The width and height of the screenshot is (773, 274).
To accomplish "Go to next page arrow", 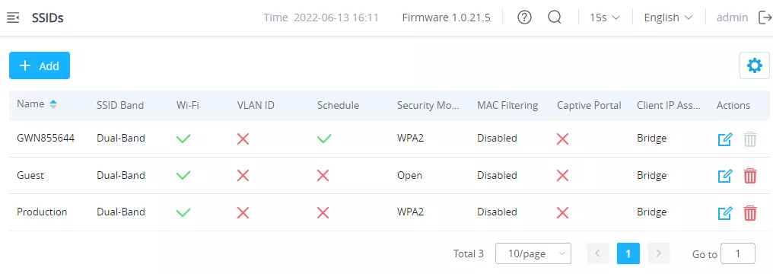I will pos(658,253).
